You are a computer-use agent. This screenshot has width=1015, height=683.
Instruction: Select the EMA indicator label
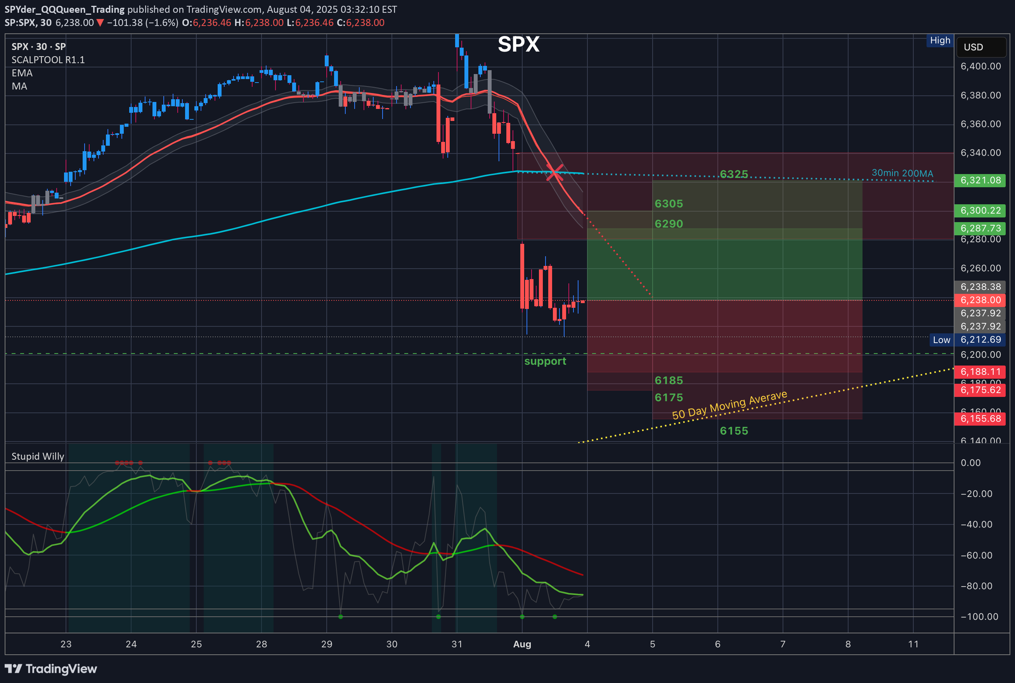[x=22, y=73]
